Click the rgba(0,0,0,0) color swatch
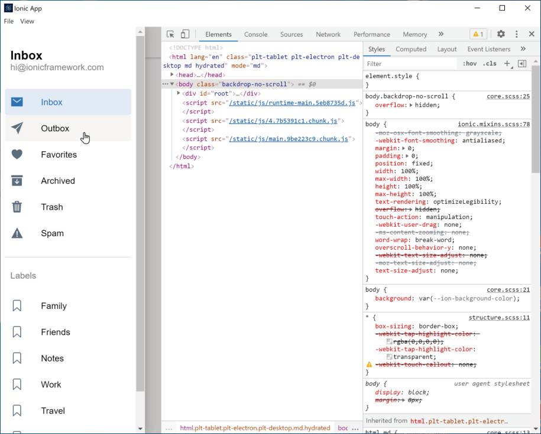The image size is (541, 434). click(x=389, y=341)
